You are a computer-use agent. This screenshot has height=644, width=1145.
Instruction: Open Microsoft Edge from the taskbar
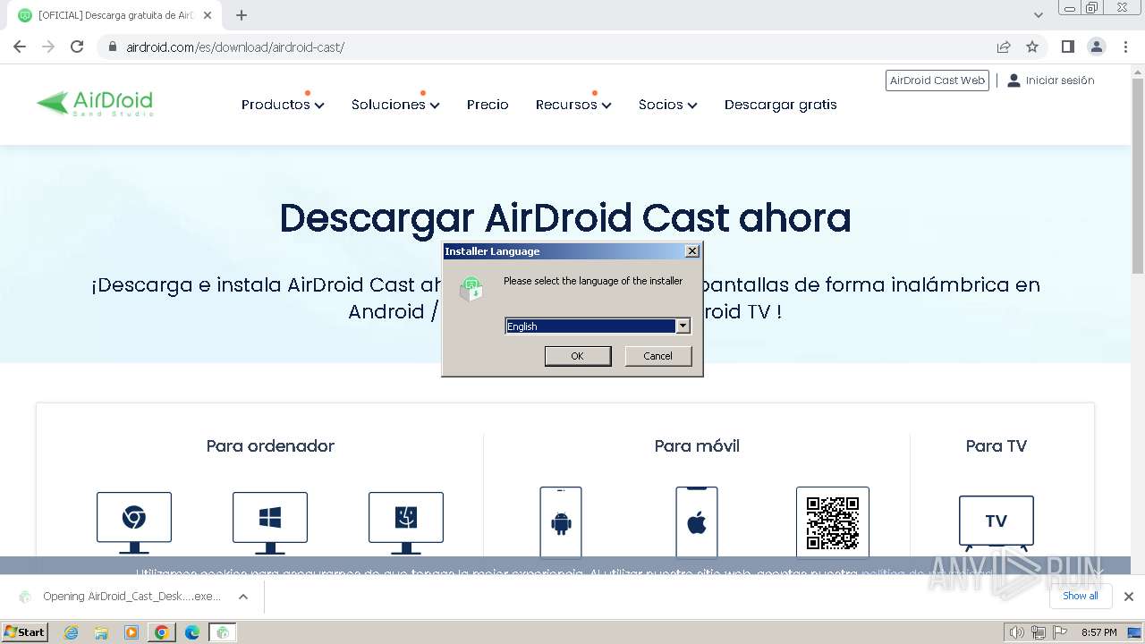[x=192, y=632]
